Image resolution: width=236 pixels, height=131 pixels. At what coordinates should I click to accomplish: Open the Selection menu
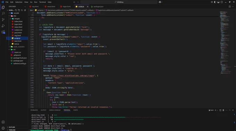point(19,2)
